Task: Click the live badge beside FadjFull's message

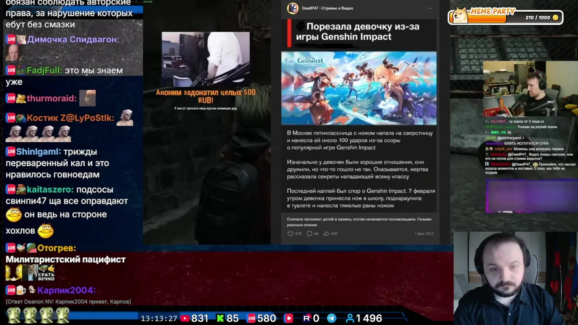Action: click(10, 70)
